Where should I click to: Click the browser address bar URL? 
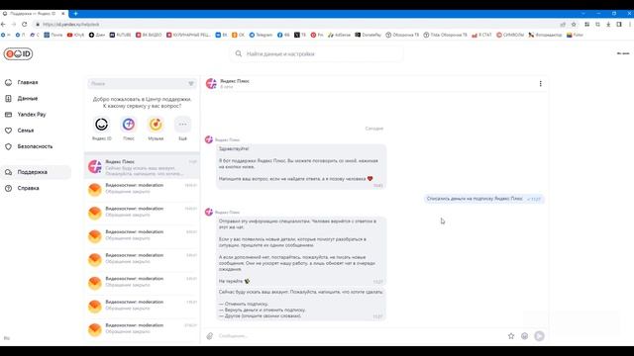point(71,24)
